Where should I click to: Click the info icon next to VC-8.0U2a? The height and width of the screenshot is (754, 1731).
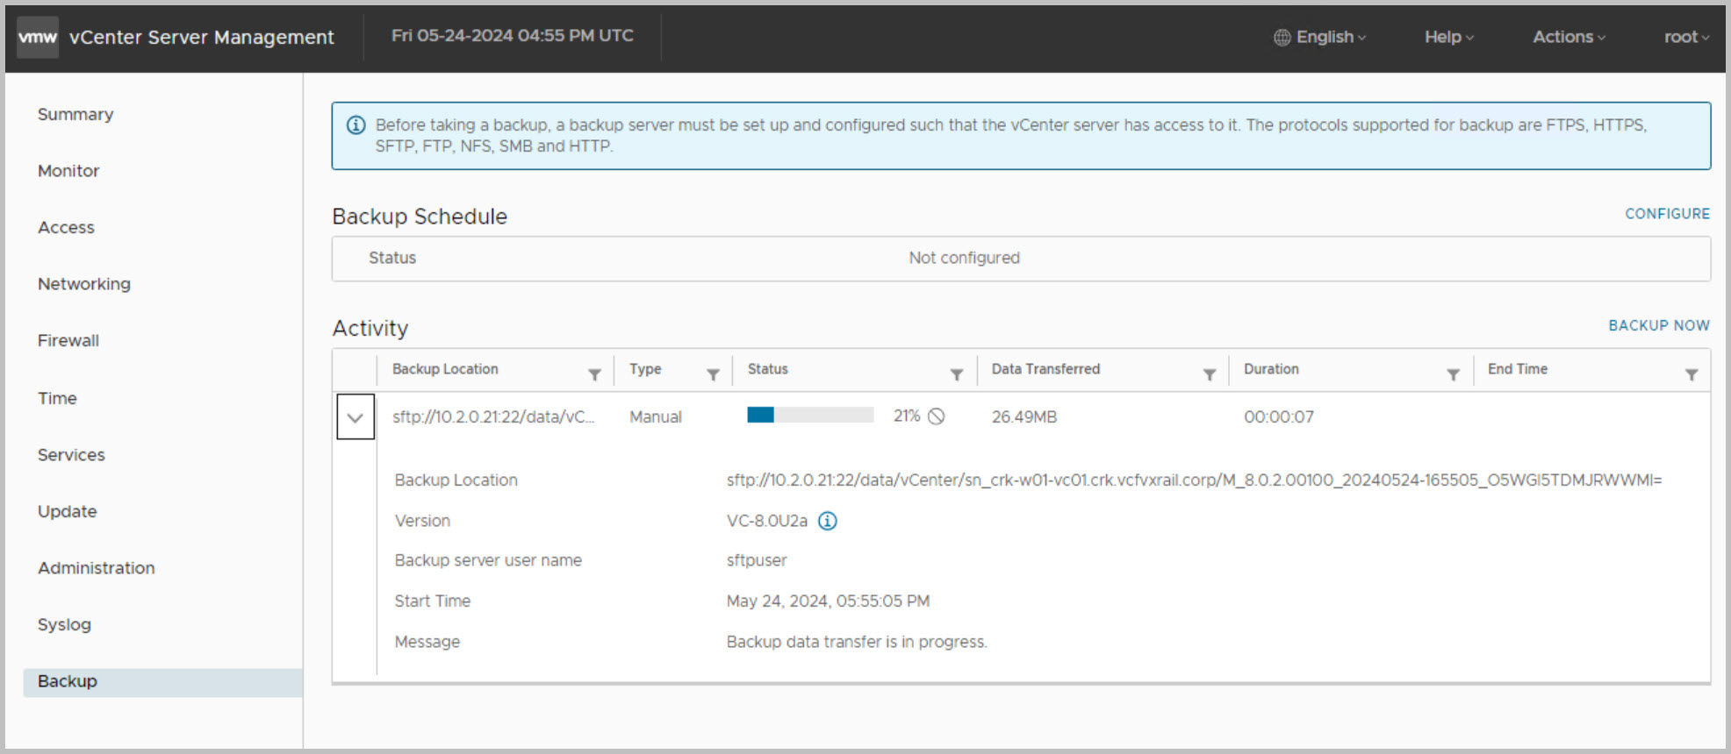pyautogui.click(x=827, y=521)
